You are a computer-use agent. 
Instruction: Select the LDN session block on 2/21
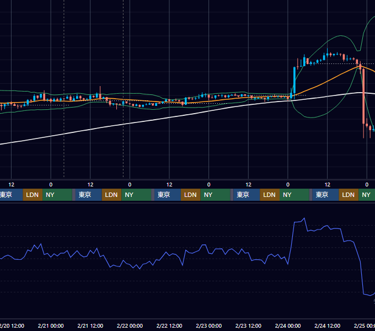111,195
